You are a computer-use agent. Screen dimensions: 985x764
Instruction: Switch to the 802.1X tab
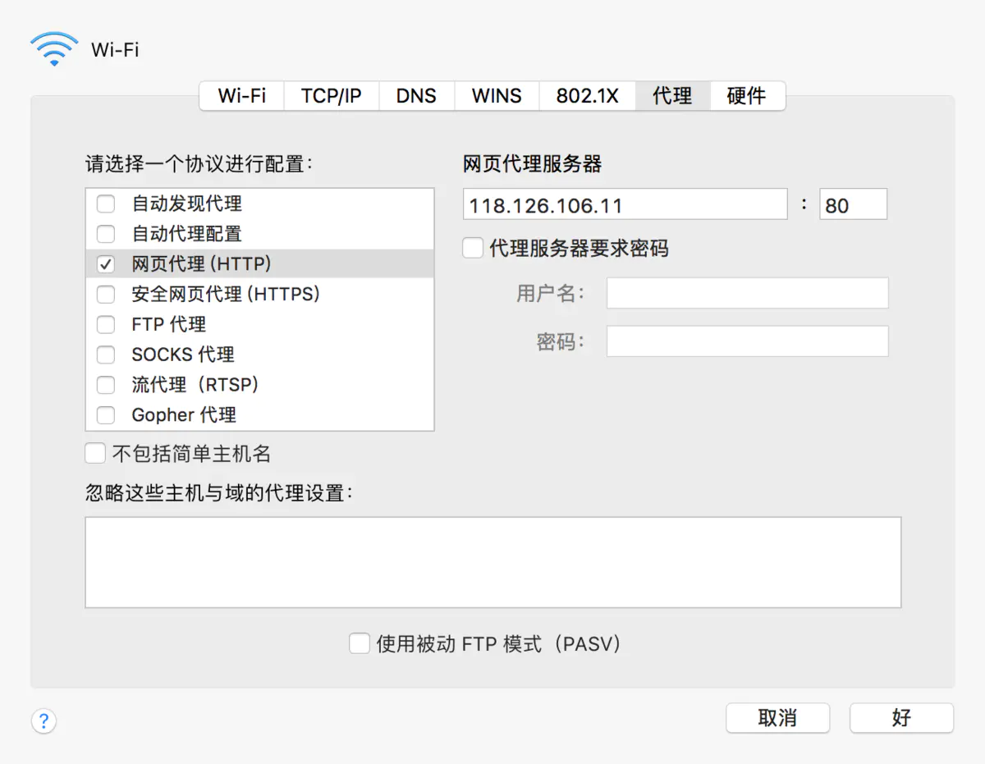(x=587, y=96)
